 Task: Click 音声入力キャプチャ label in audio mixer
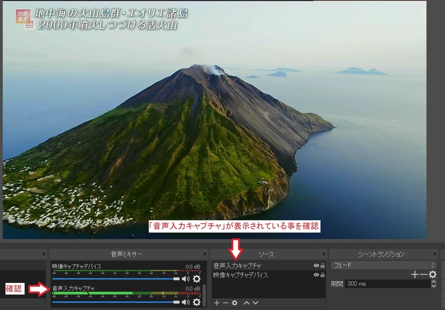pyautogui.click(x=73, y=288)
